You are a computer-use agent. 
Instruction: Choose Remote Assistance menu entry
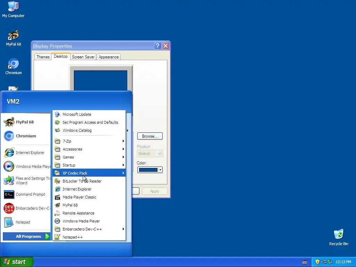pos(89,213)
